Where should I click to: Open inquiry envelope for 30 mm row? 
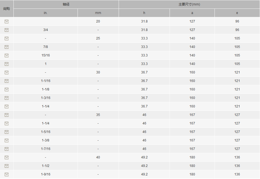pos(7,72)
